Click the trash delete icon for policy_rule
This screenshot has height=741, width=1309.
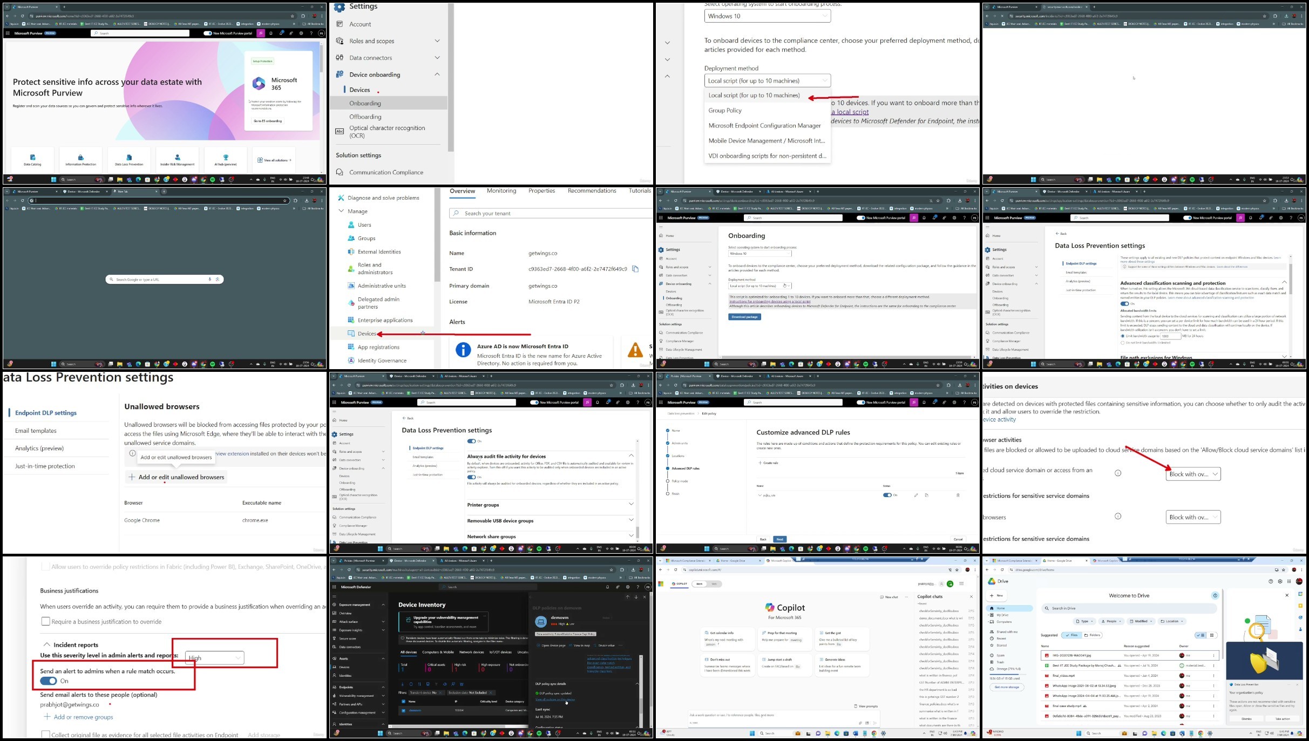click(x=958, y=495)
